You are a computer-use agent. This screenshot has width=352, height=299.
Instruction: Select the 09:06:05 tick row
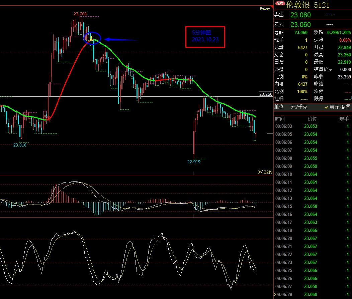click(313, 134)
